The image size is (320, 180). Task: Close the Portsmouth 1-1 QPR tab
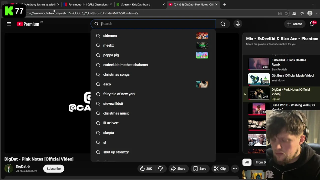click(111, 4)
